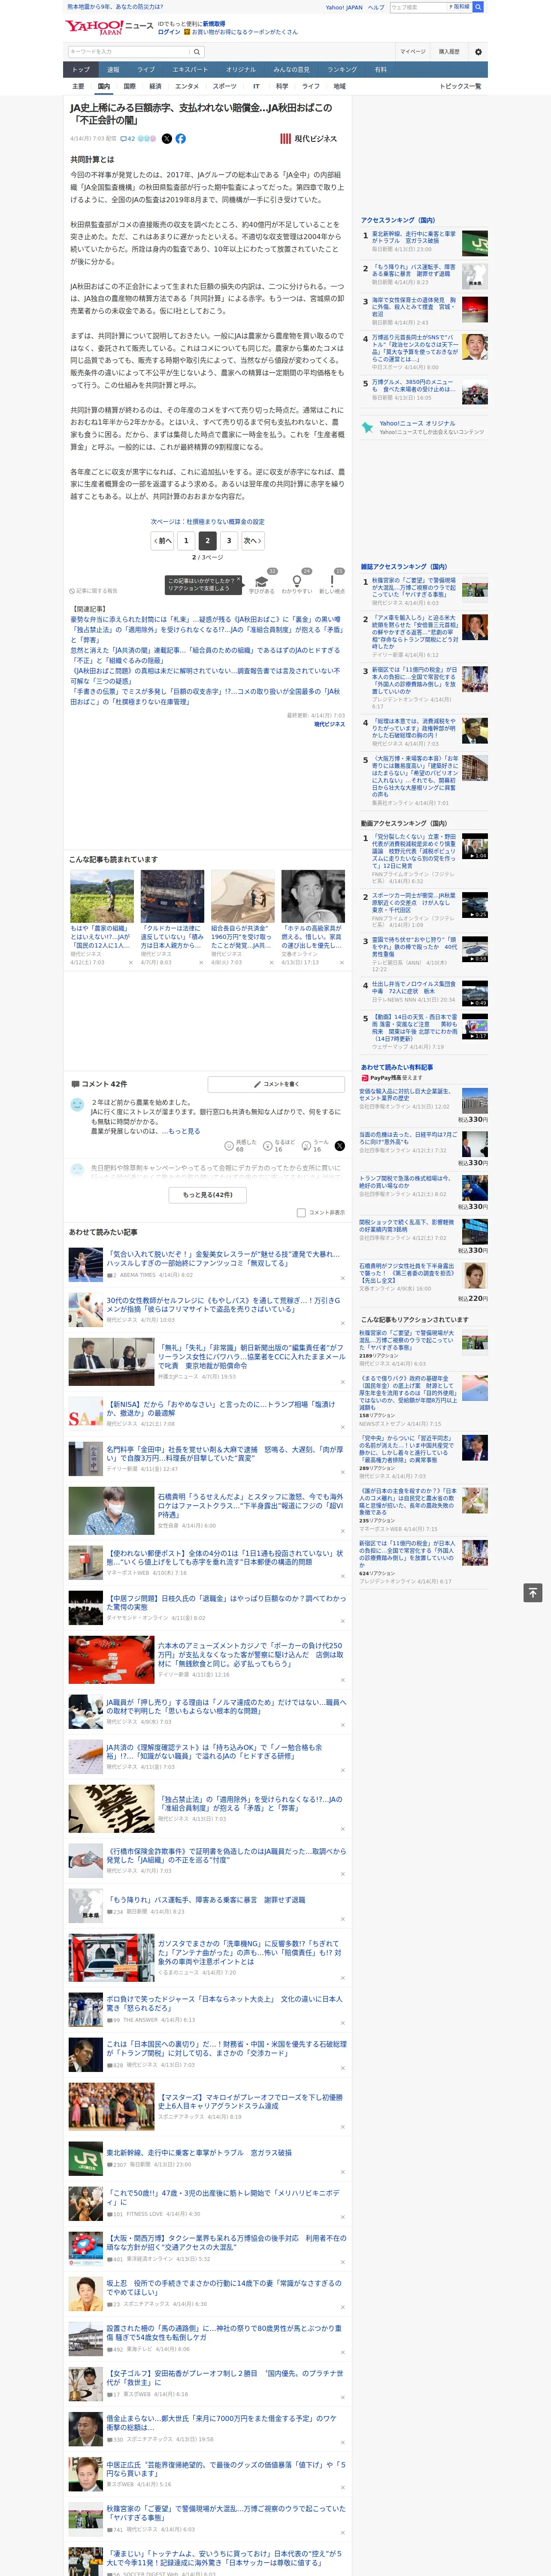Open the エンタメ category
Screen dimensions: 551x2576
pyautogui.click(x=187, y=86)
